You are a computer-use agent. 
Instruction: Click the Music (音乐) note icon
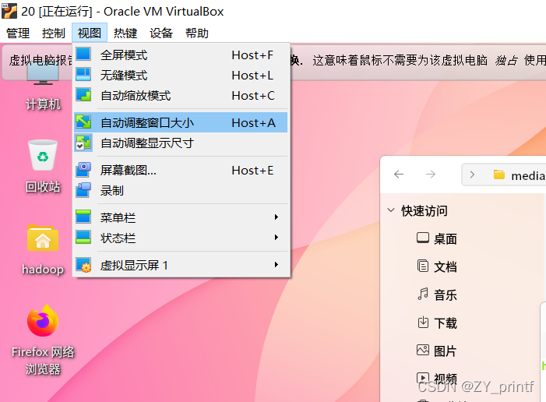(423, 294)
